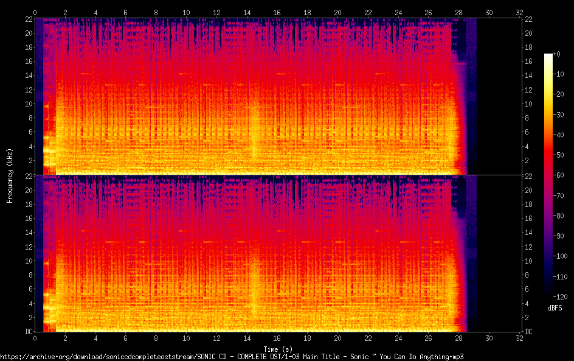Click the upper channel spectrogram plot
The height and width of the screenshot is (361, 574).
pyautogui.click(x=277, y=96)
